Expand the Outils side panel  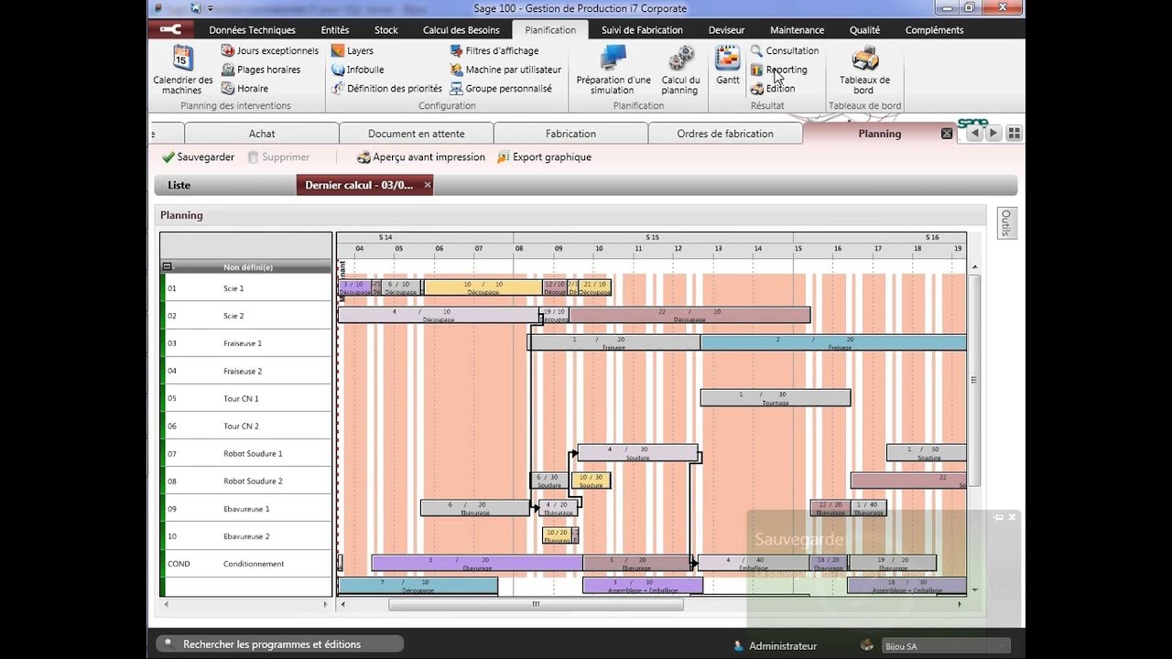pyautogui.click(x=1005, y=222)
